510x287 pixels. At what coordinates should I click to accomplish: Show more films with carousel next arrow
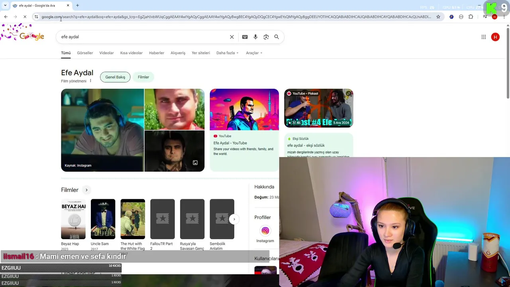pos(234,219)
